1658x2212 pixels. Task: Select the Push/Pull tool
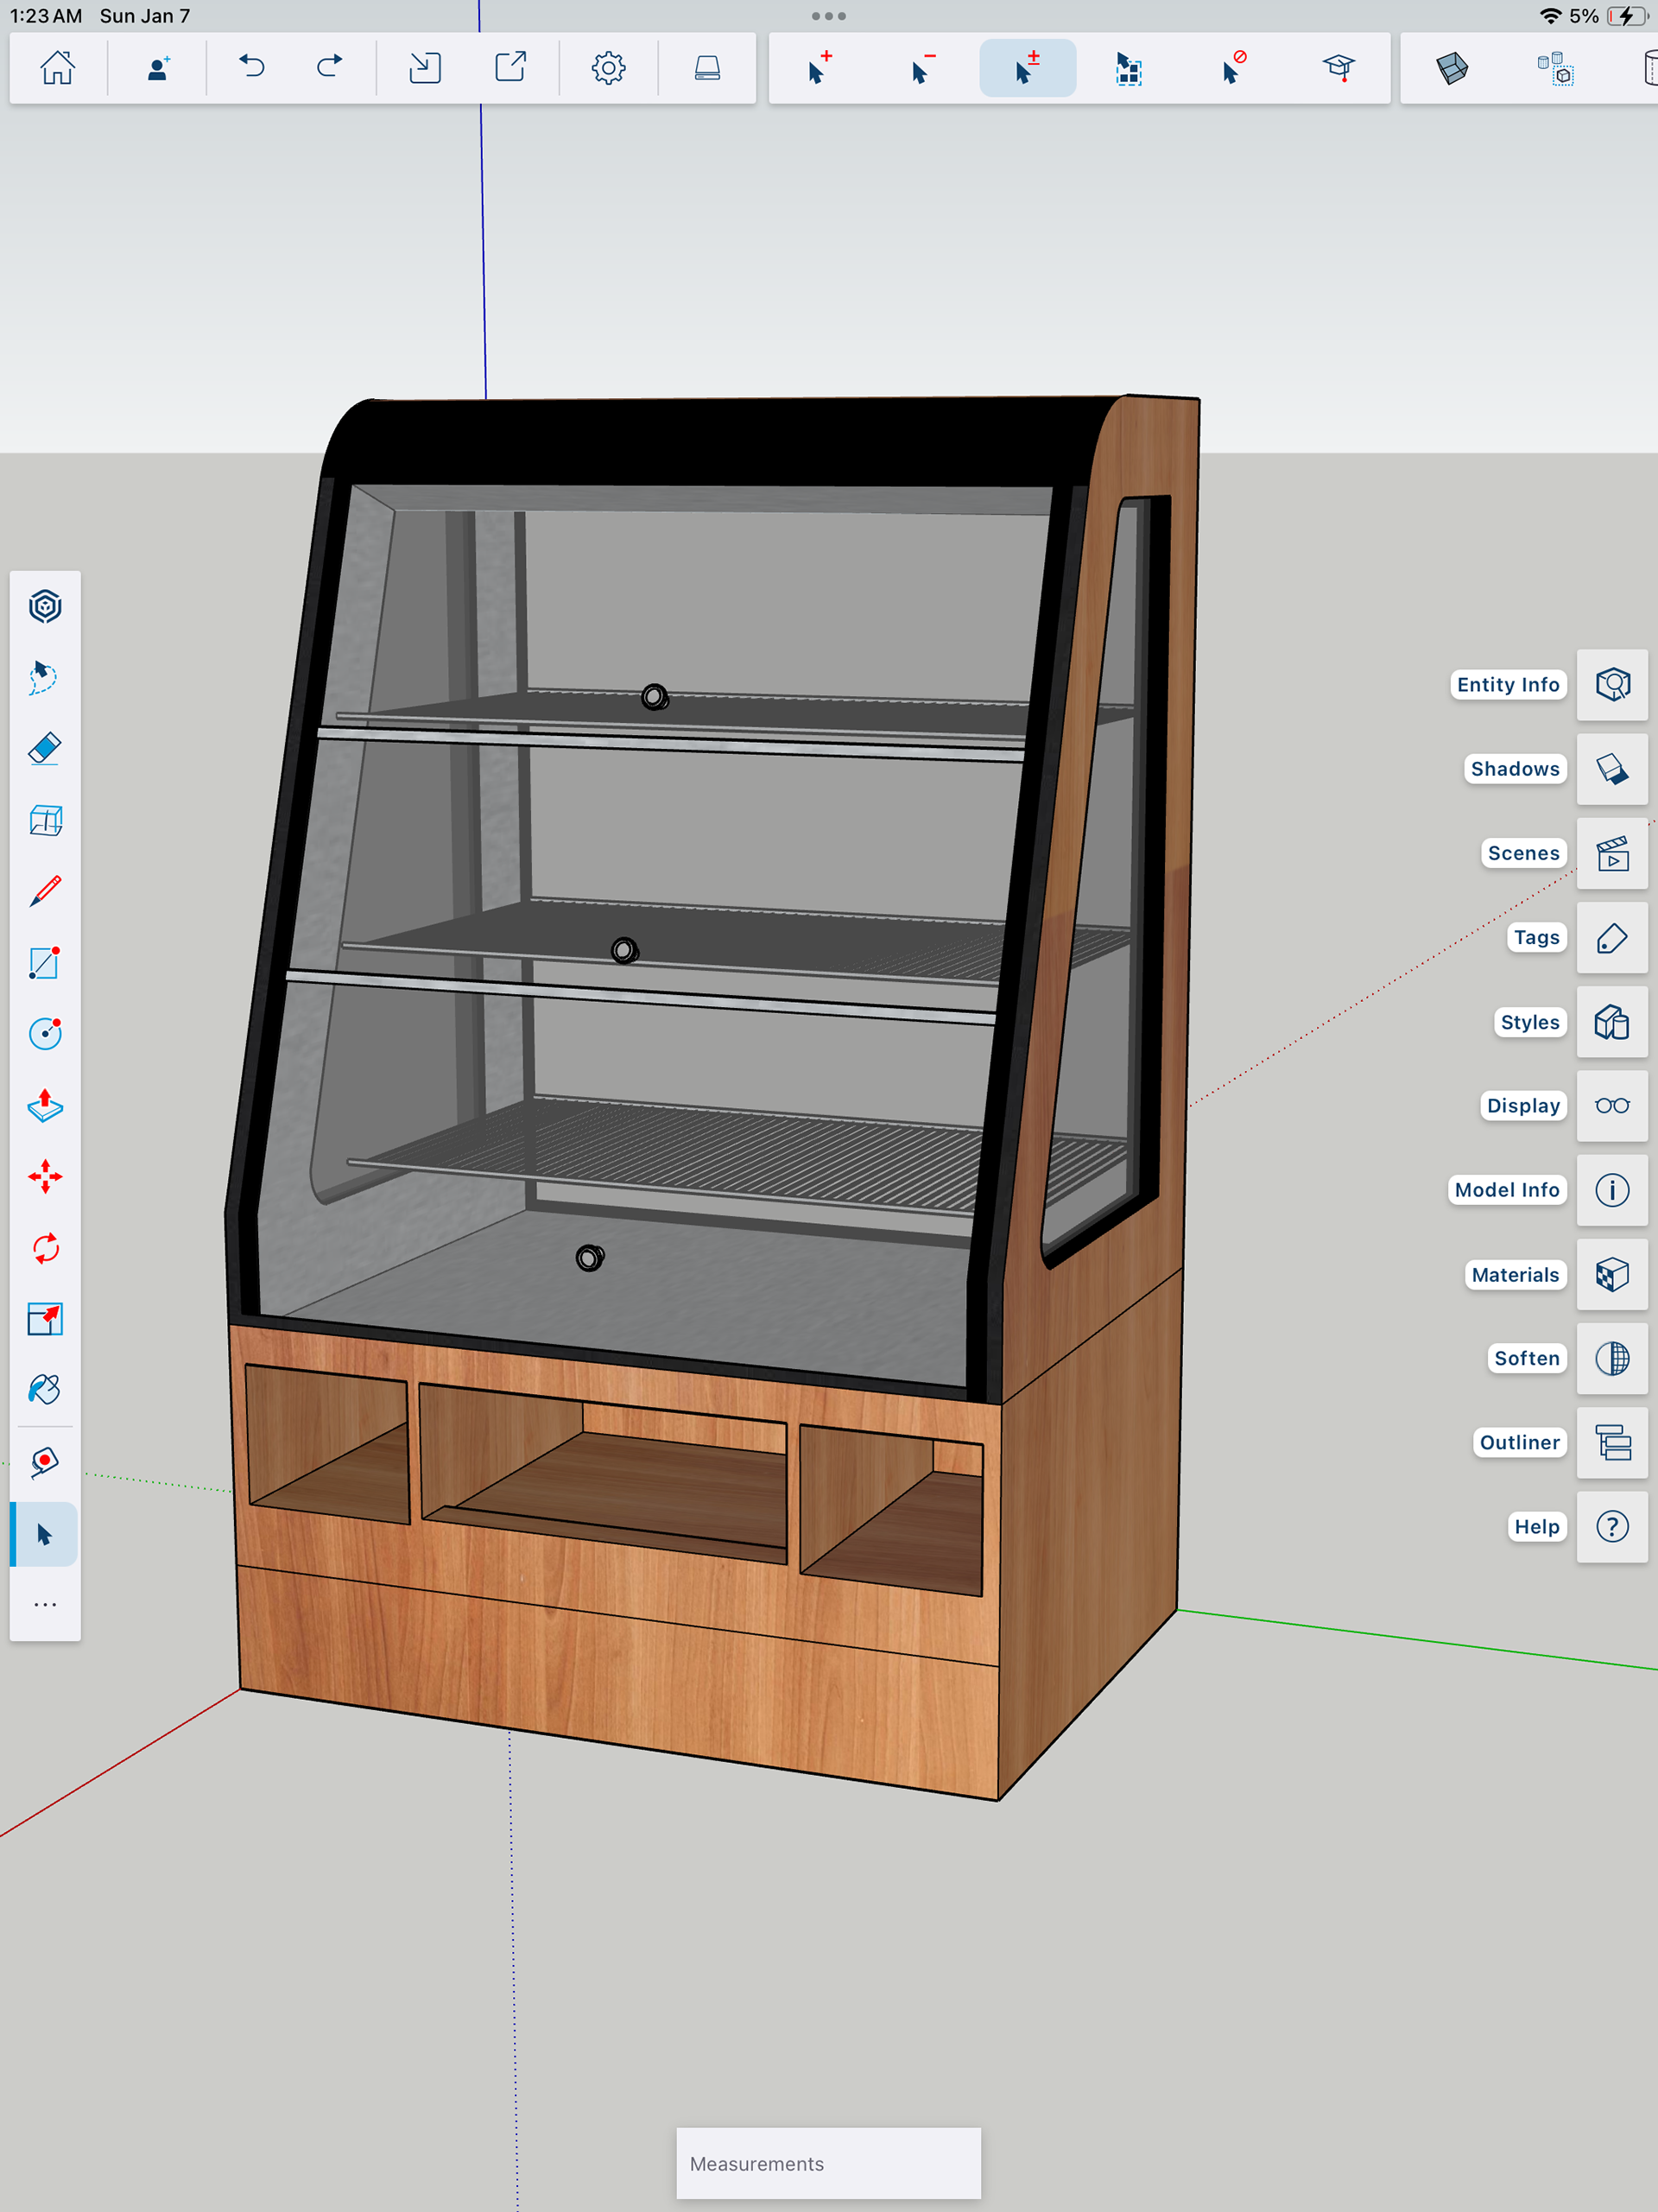click(45, 1105)
